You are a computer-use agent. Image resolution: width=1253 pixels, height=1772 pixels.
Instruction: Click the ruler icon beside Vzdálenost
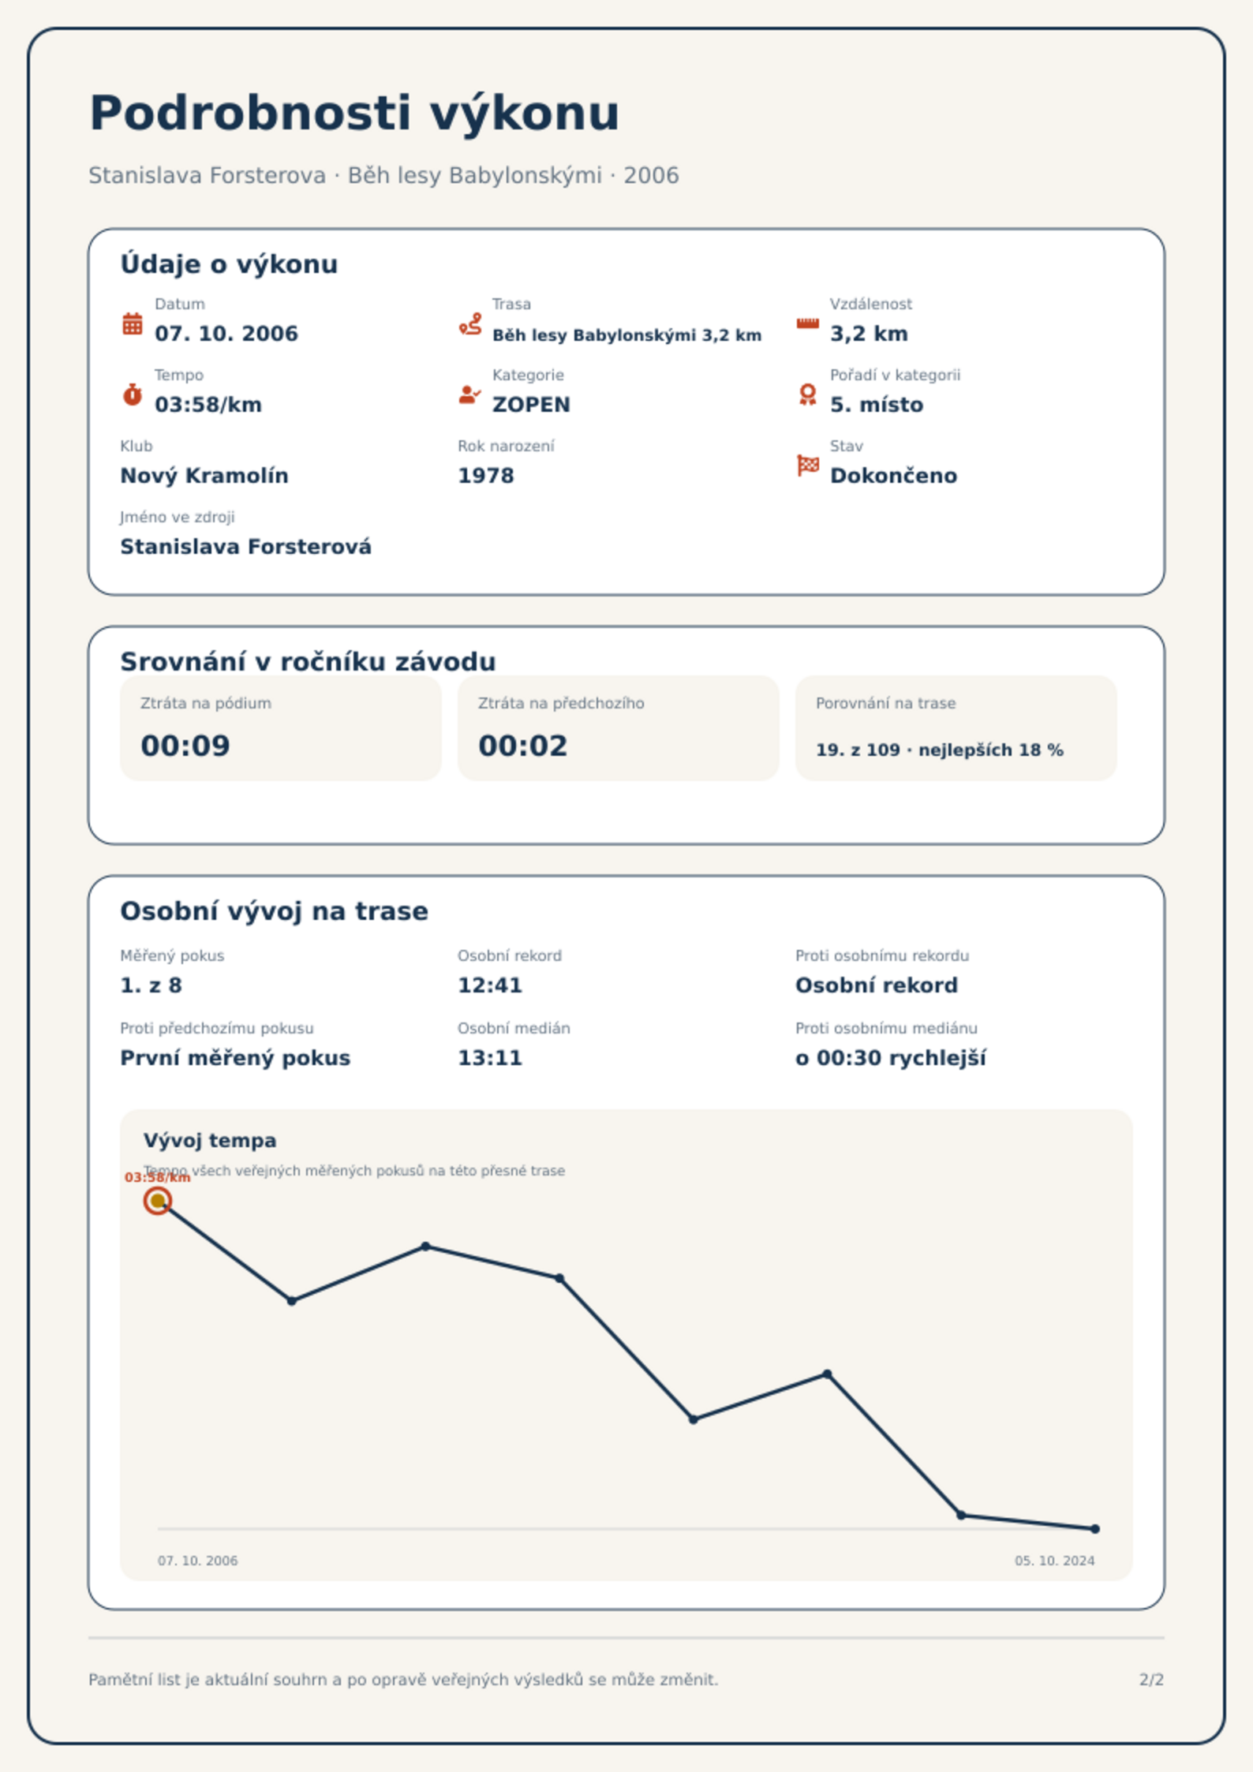[x=807, y=323]
